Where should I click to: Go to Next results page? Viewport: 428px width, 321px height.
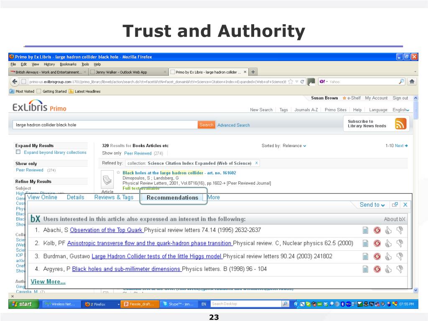[x=401, y=146]
